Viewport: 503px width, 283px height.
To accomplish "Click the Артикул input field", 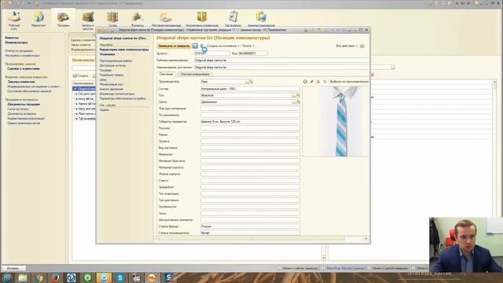I will [212, 53].
